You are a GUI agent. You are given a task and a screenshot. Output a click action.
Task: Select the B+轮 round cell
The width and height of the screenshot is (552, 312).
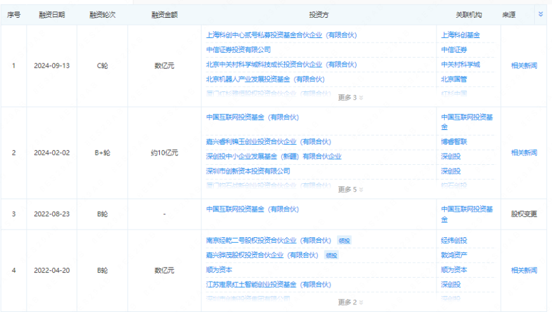[102, 153]
